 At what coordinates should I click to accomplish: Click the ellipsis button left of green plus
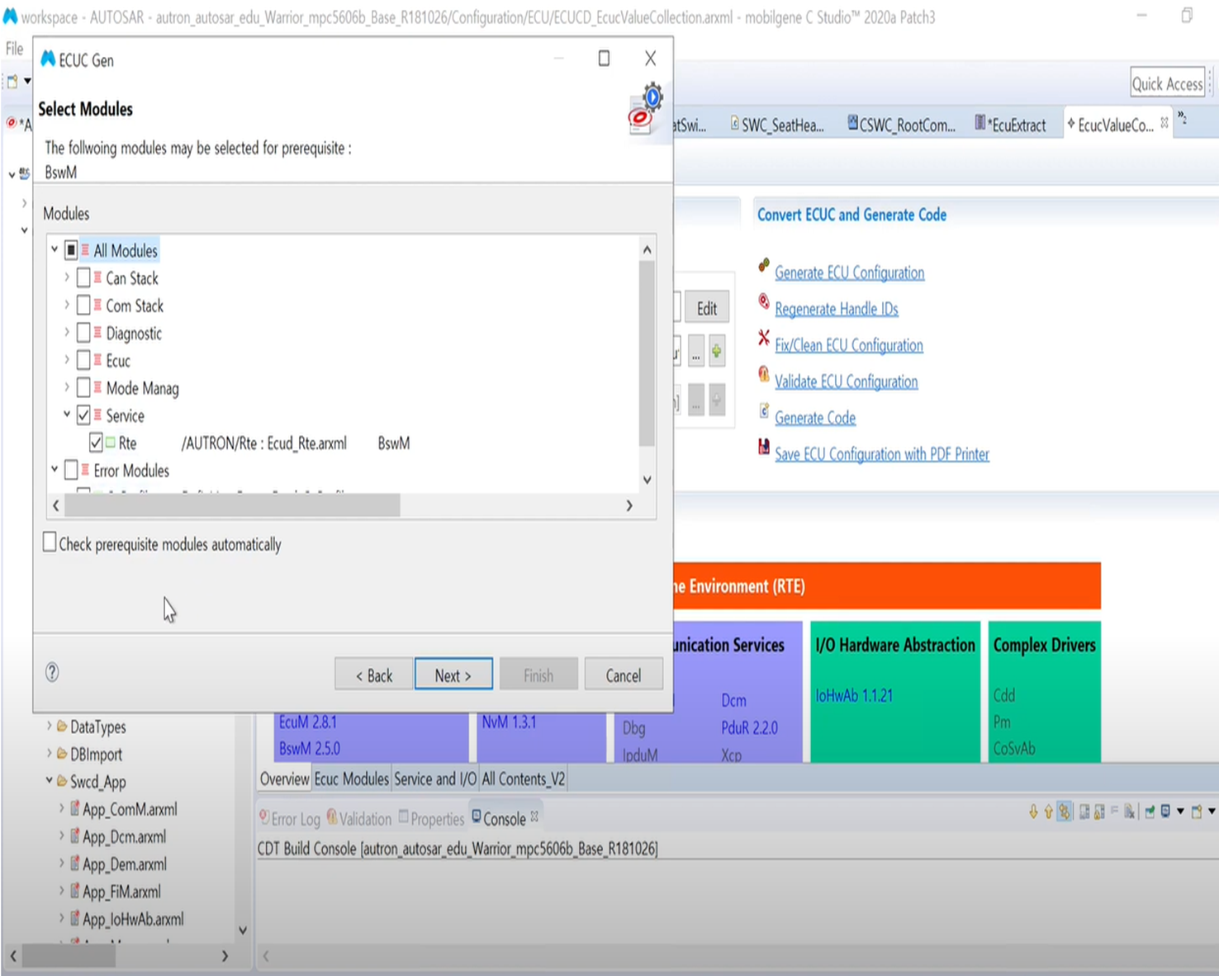tap(696, 351)
